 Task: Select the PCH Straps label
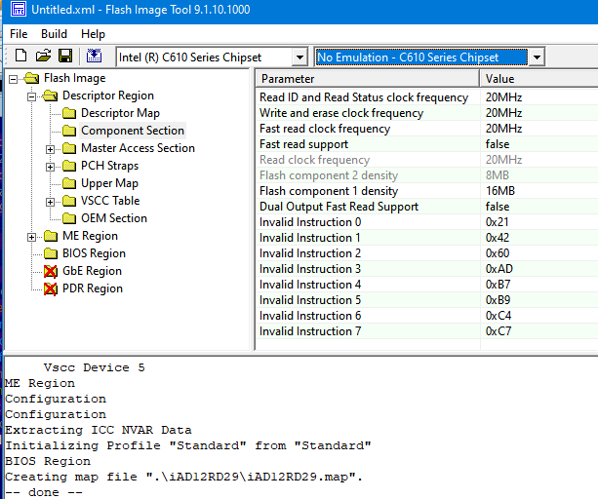110,166
